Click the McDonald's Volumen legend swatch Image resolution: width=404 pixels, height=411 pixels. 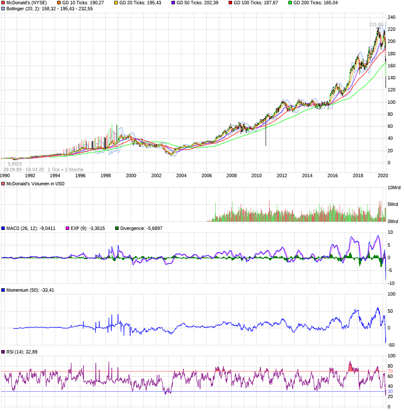click(x=3, y=184)
